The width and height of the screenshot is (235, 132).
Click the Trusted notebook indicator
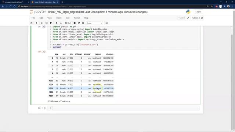point(181,18)
